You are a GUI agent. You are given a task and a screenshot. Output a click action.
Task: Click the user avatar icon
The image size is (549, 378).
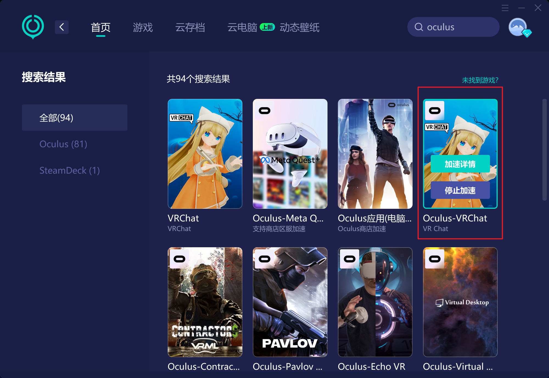pos(518,27)
